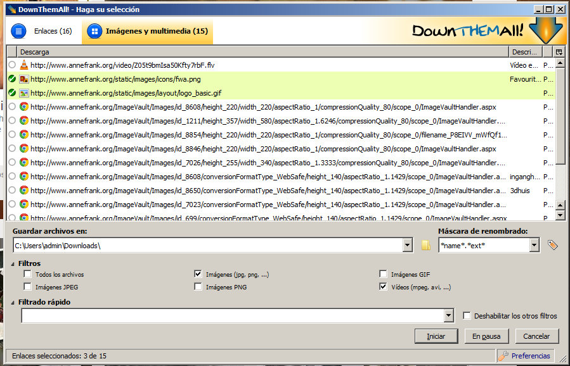Click the PNG file icon beside fwa.png
This screenshot has height=366, width=570.
24,79
